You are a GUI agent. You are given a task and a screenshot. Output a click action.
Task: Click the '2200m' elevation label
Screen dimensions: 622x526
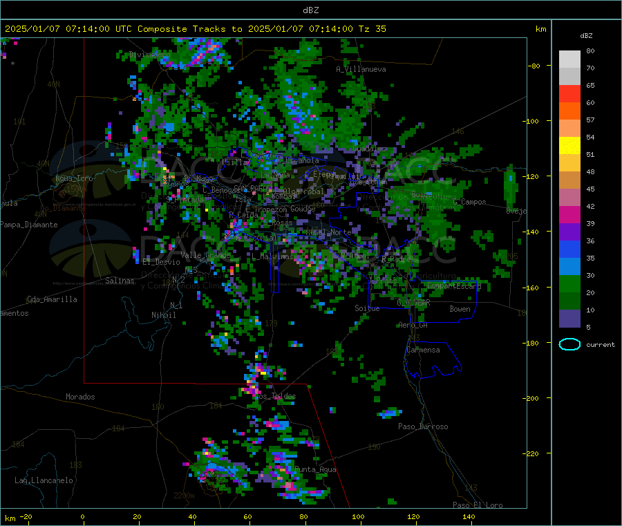(x=184, y=496)
